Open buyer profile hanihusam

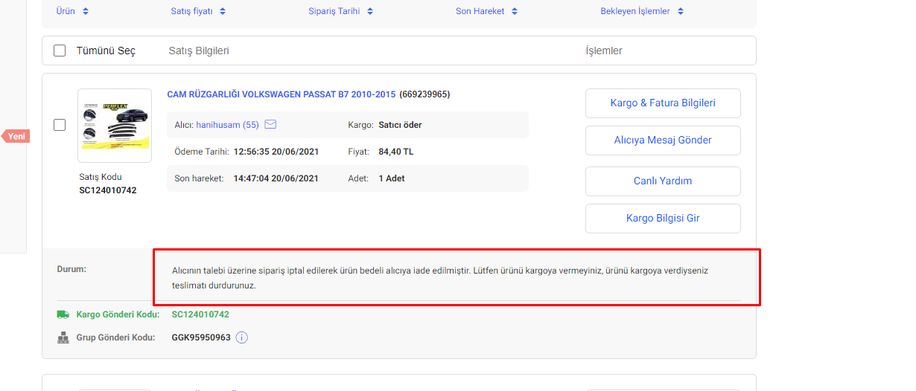(x=226, y=125)
